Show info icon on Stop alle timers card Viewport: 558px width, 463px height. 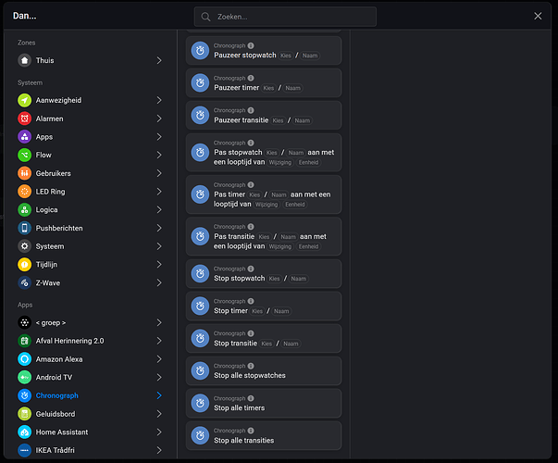click(251, 398)
